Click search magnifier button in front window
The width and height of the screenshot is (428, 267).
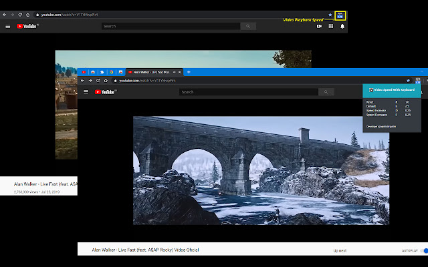[326, 92]
